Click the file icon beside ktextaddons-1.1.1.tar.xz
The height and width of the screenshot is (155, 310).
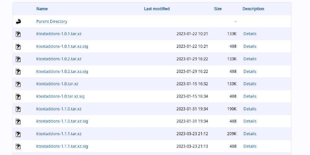tap(18, 134)
